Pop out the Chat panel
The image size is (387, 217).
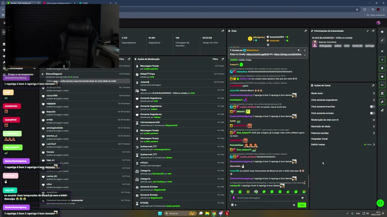click(x=305, y=31)
